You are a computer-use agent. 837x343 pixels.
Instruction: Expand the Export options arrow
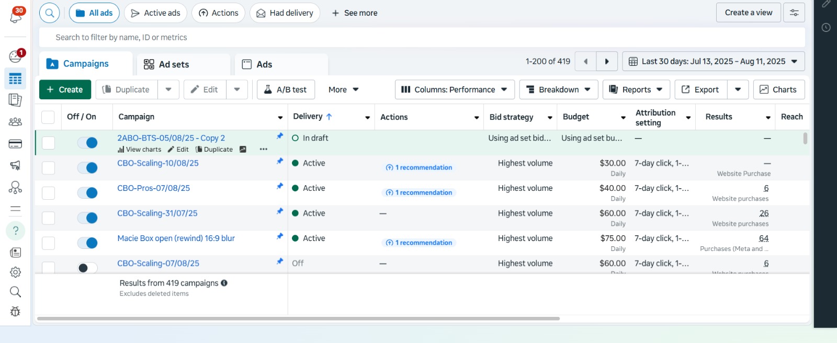[x=738, y=89]
